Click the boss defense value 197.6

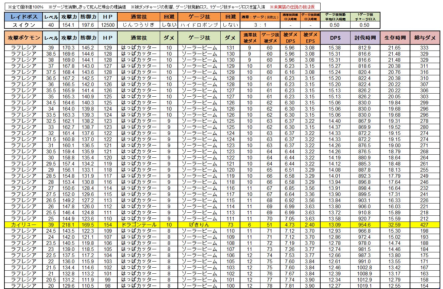coord(88,25)
